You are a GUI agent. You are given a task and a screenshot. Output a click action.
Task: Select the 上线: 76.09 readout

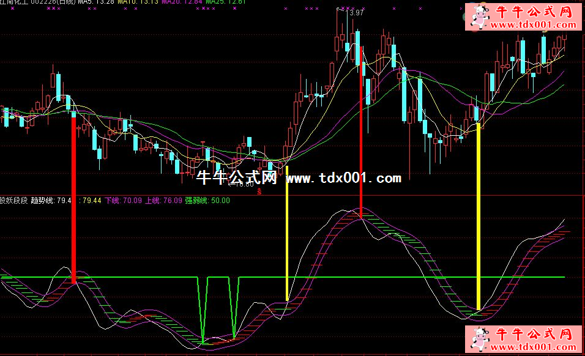pyautogui.click(x=163, y=201)
